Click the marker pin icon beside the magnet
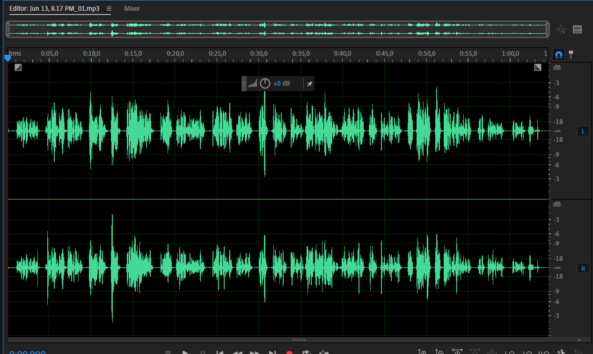The height and width of the screenshot is (354, 593). (571, 54)
